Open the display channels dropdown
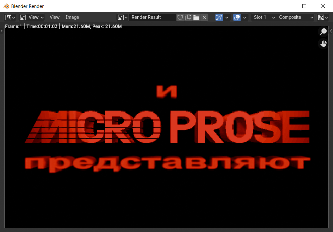Viewport: 333px width, 232px height. 323,17
